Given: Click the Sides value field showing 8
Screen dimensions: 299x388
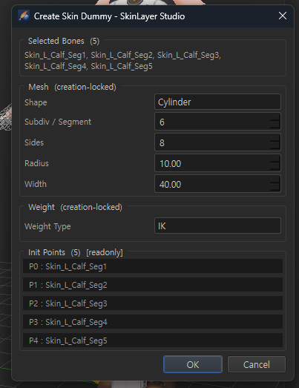Looking at the screenshot, I should [x=217, y=142].
